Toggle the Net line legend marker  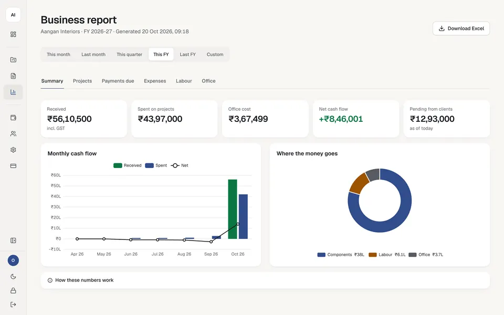pos(175,165)
